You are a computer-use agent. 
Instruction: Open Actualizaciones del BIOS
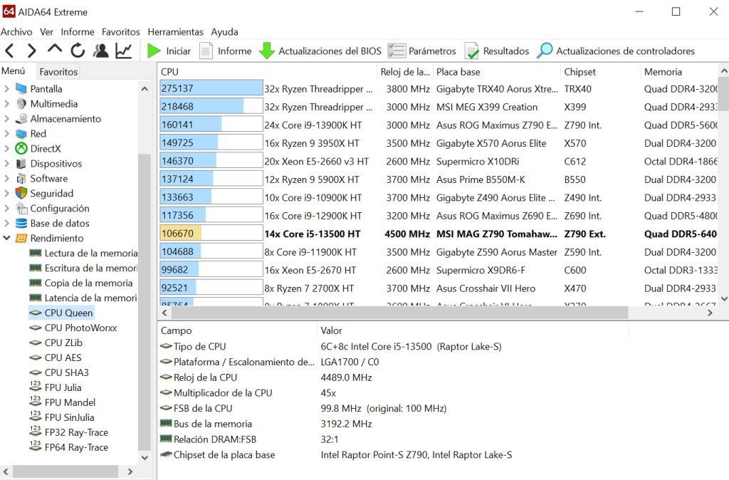320,51
